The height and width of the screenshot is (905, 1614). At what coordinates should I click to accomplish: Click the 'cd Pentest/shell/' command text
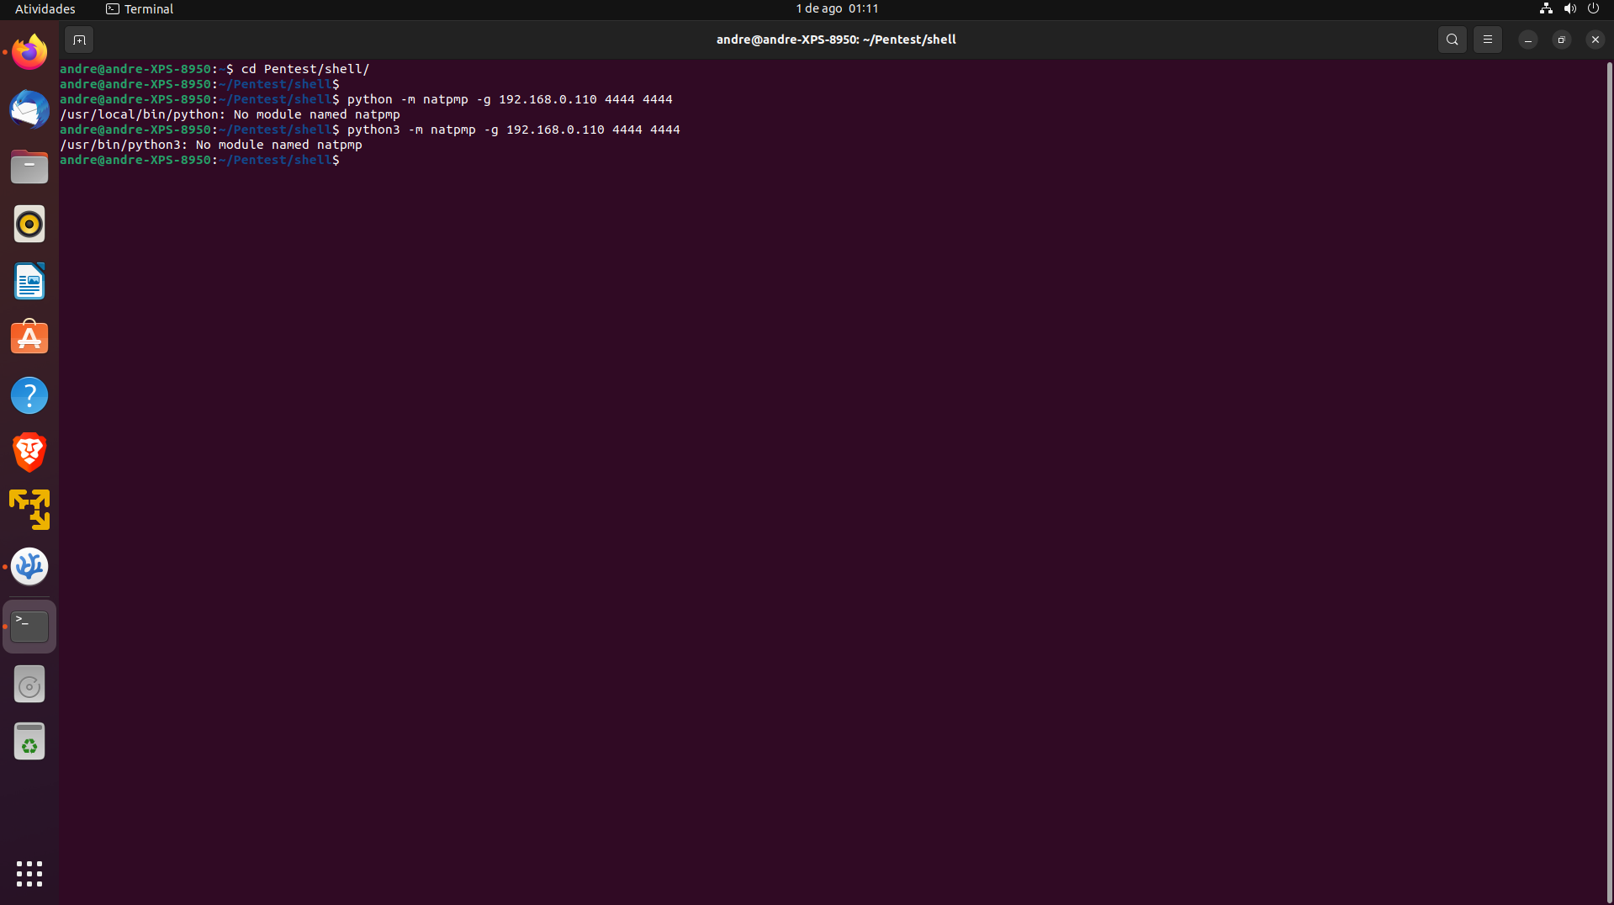(x=305, y=69)
